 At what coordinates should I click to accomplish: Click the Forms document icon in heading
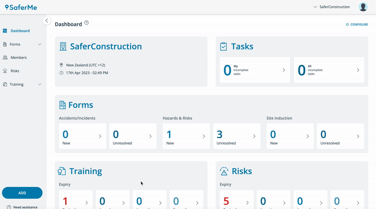pyautogui.click(x=62, y=105)
